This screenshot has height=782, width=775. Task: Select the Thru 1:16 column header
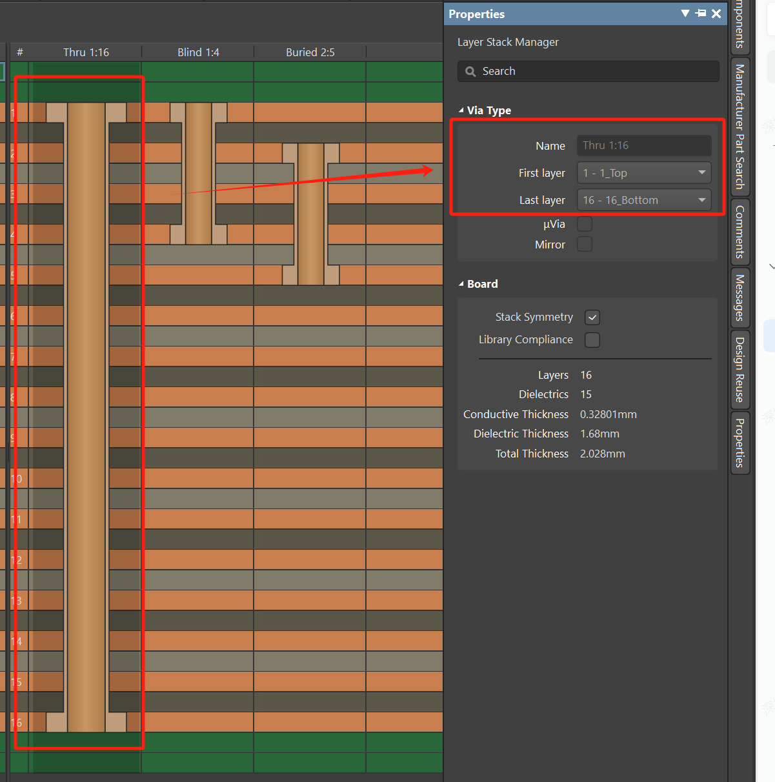pyautogui.click(x=86, y=52)
